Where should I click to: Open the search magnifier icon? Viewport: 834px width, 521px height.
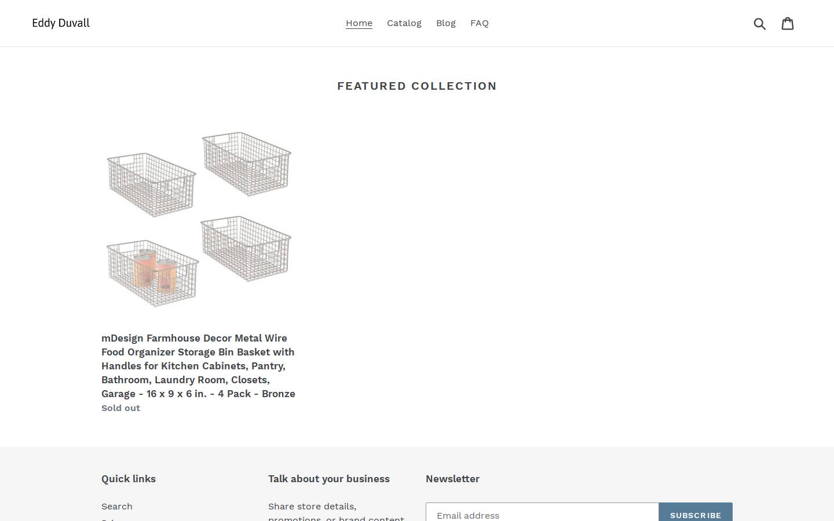pyautogui.click(x=760, y=23)
